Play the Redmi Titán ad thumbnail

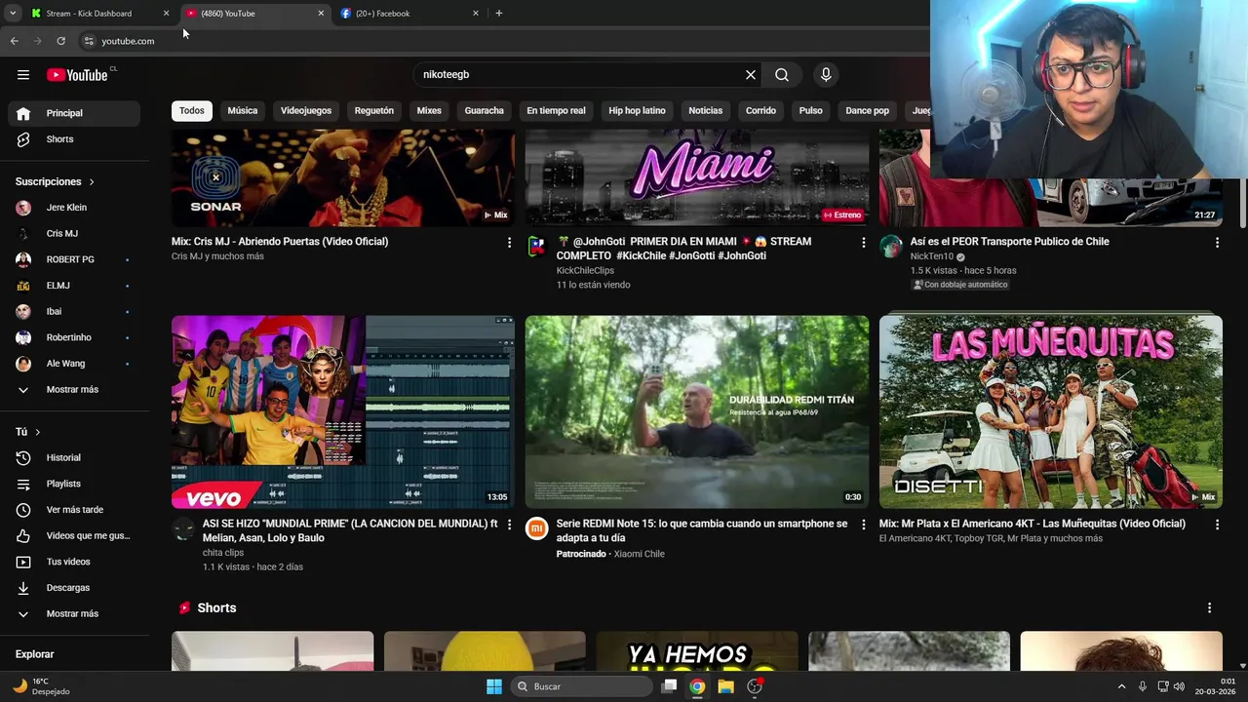697,411
